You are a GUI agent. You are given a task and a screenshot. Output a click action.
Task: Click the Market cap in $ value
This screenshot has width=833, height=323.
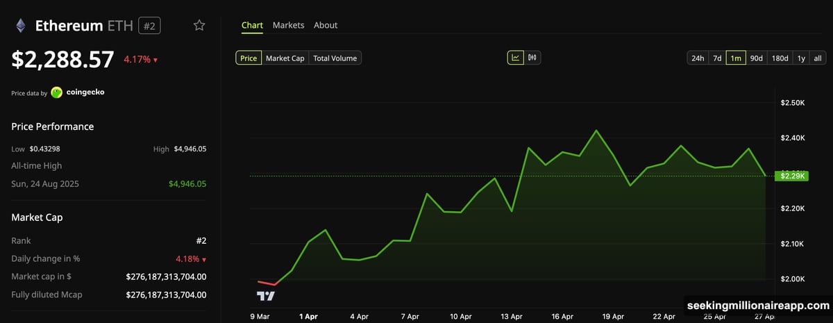pyautogui.click(x=167, y=276)
